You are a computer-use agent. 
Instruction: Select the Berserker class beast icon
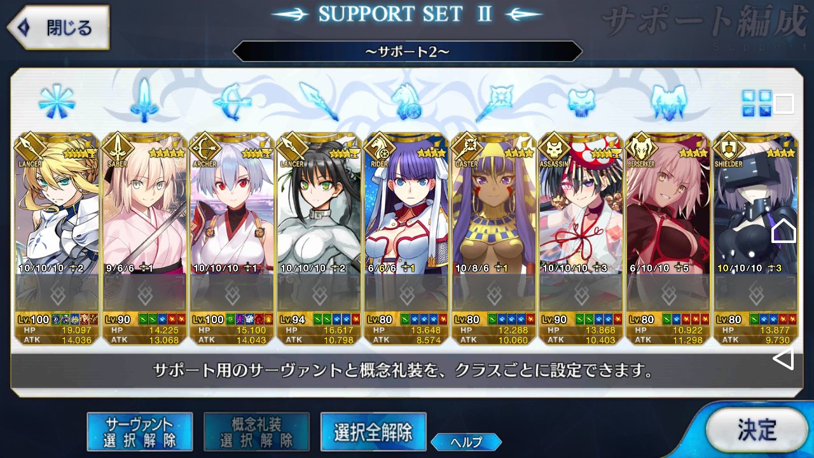668,102
